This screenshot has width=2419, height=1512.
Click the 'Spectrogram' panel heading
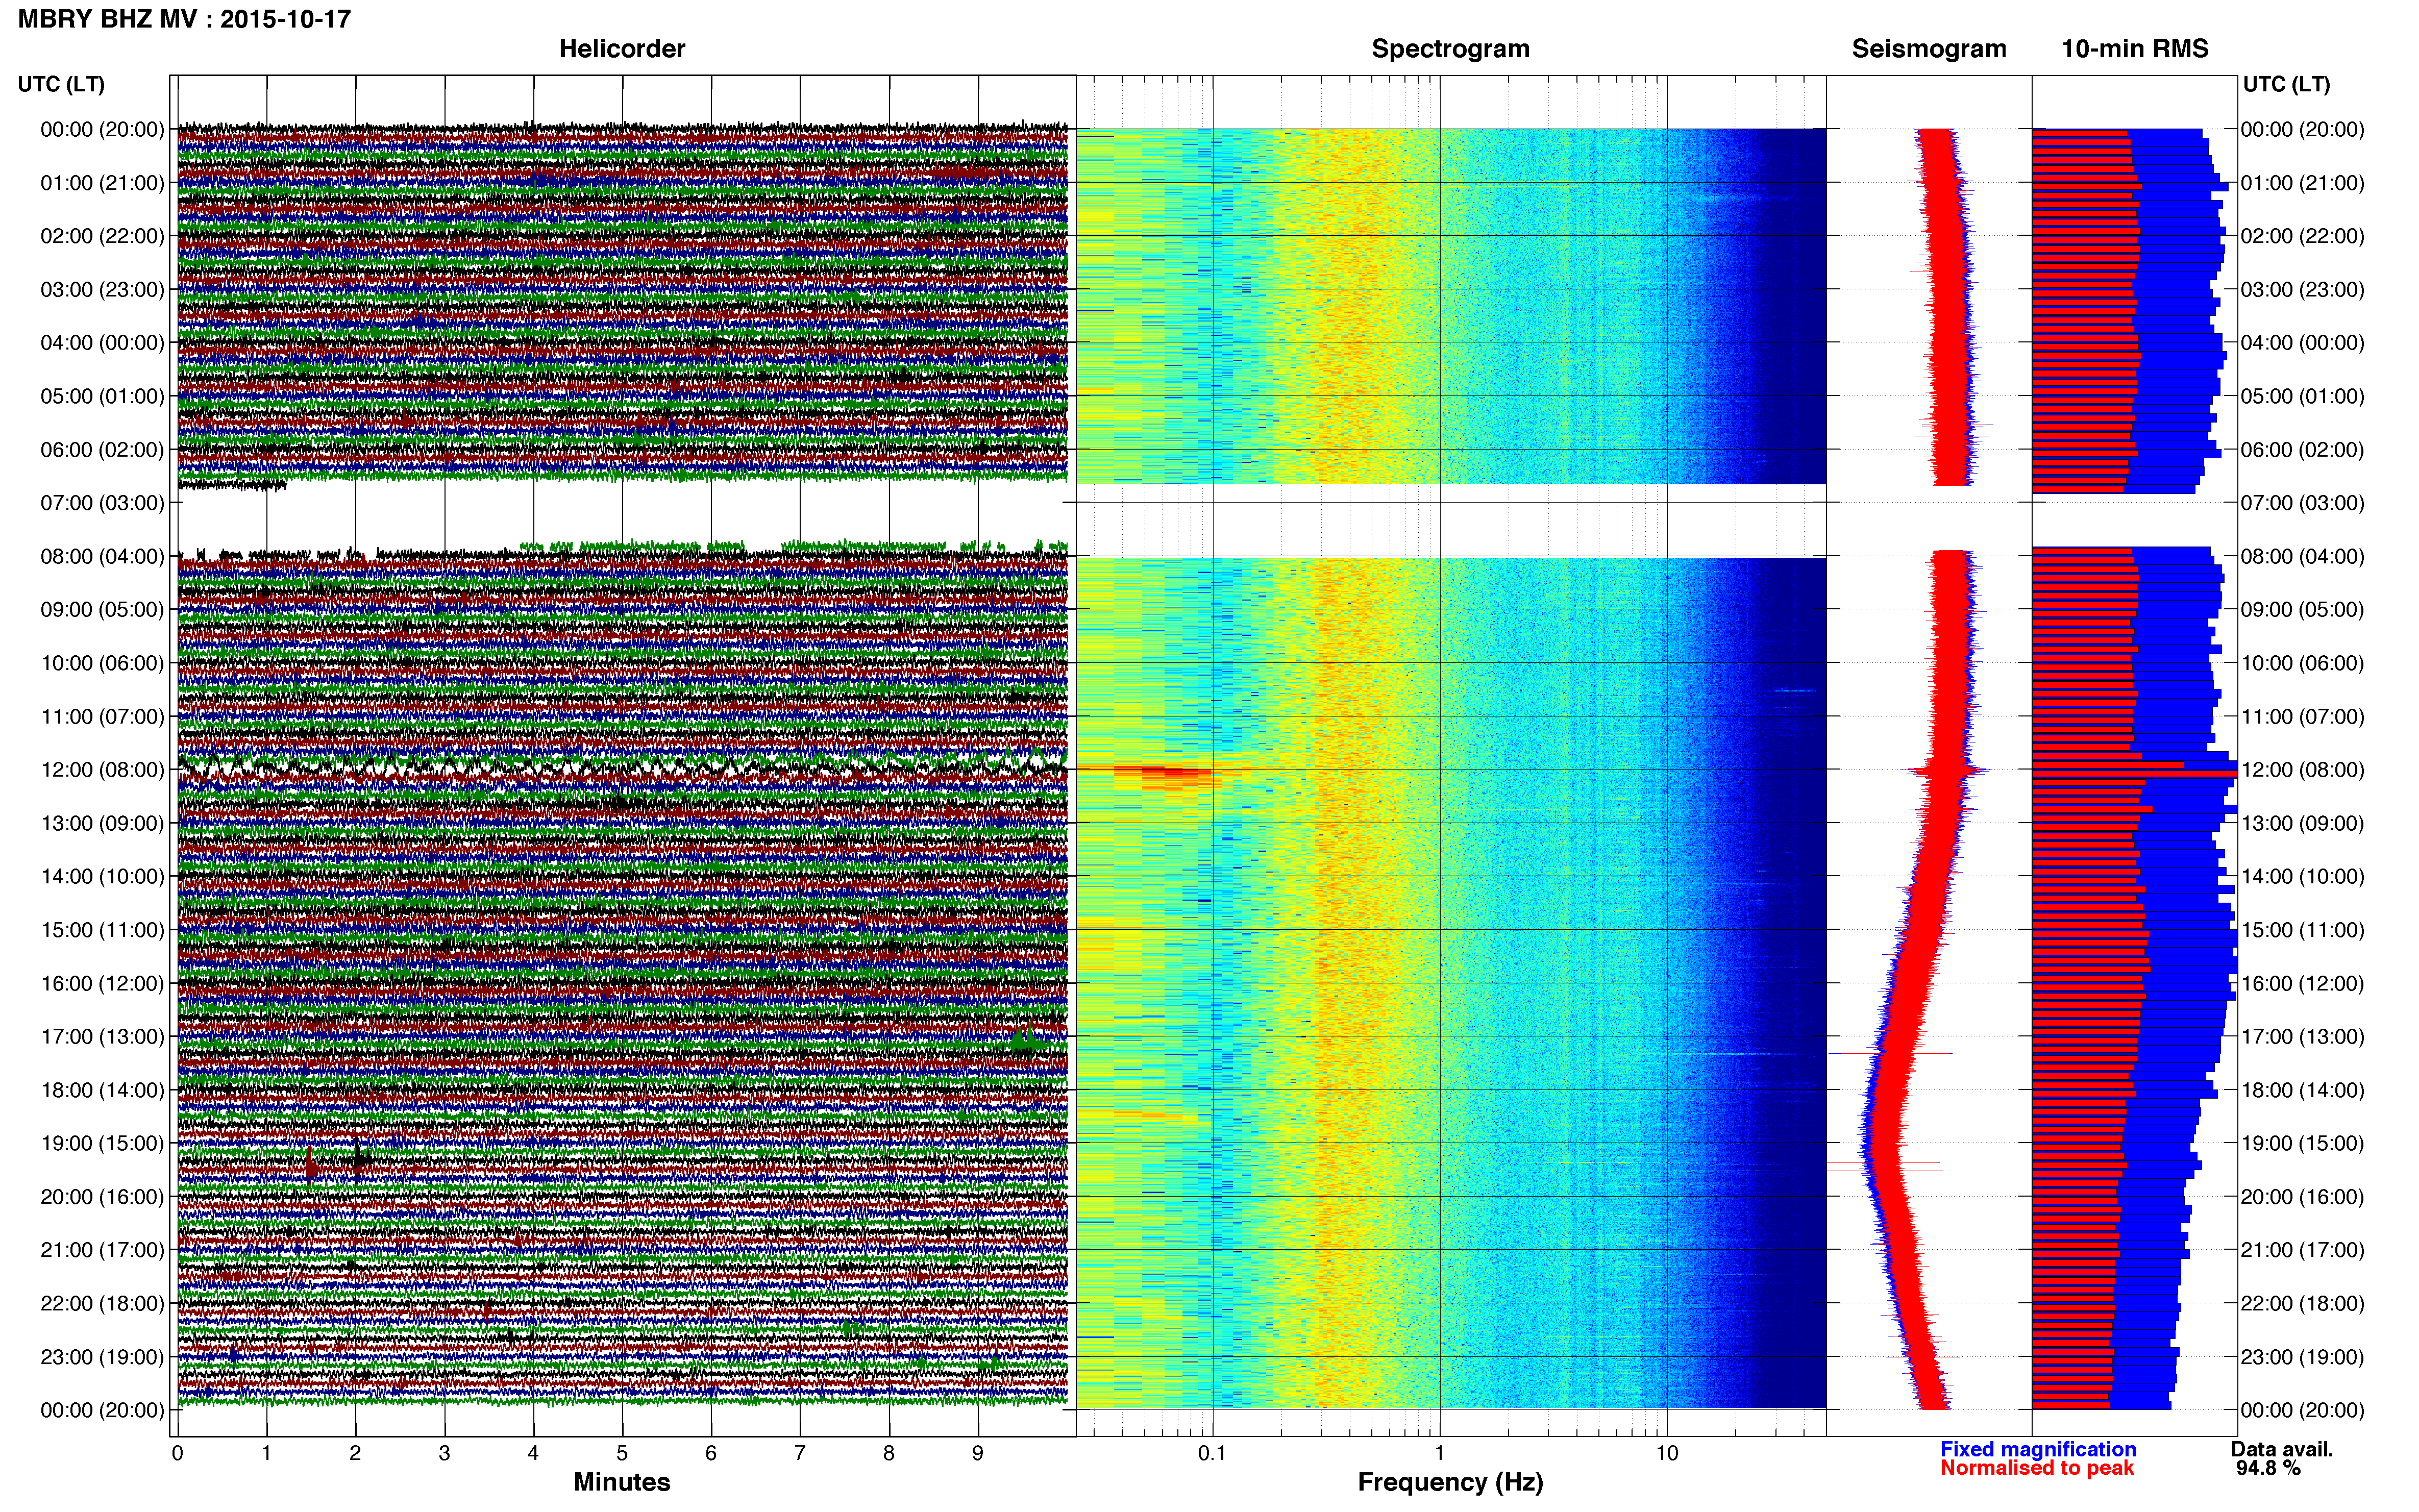1450,49
